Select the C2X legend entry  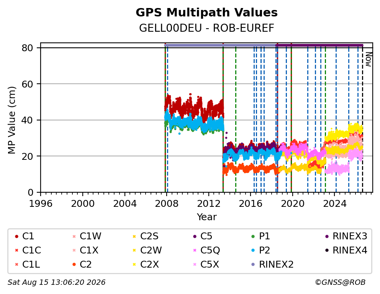point(146,265)
